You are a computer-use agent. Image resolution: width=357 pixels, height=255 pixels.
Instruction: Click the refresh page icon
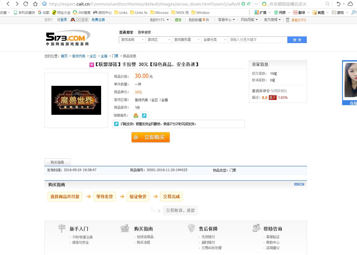click(x=26, y=4)
